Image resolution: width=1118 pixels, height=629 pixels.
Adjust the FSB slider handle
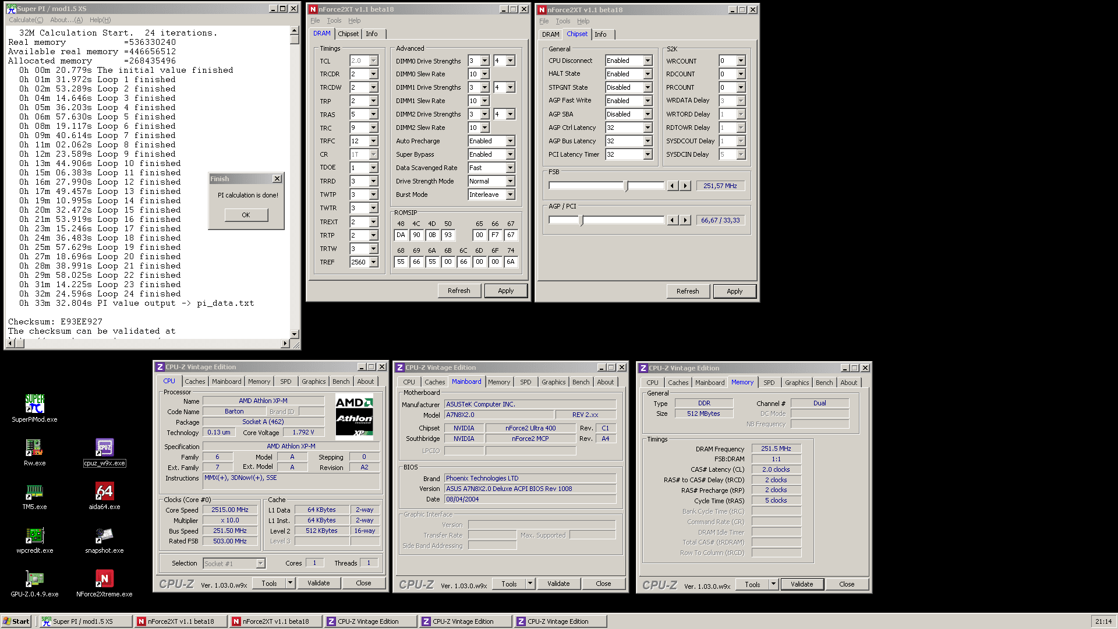(x=626, y=186)
